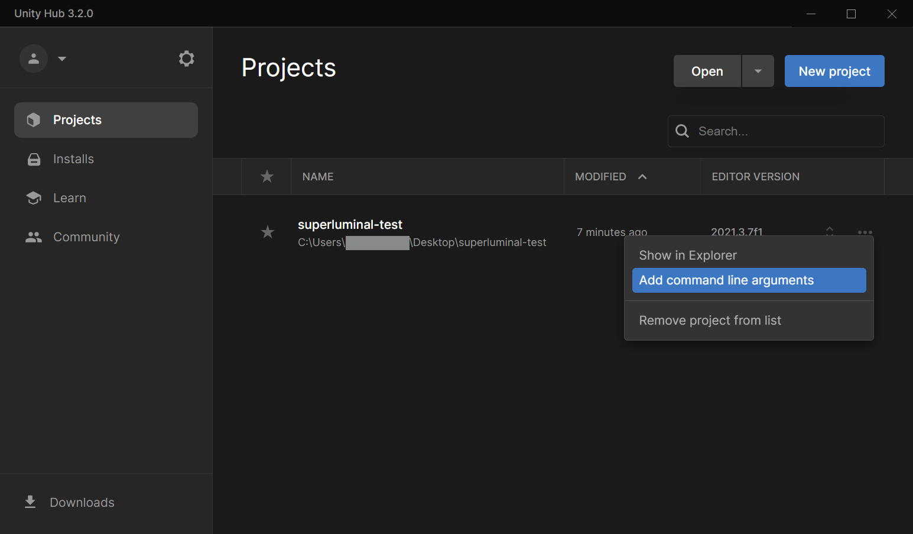Click the three-dot menu for superluminal-test
The height and width of the screenshot is (534, 913).
coord(865,232)
